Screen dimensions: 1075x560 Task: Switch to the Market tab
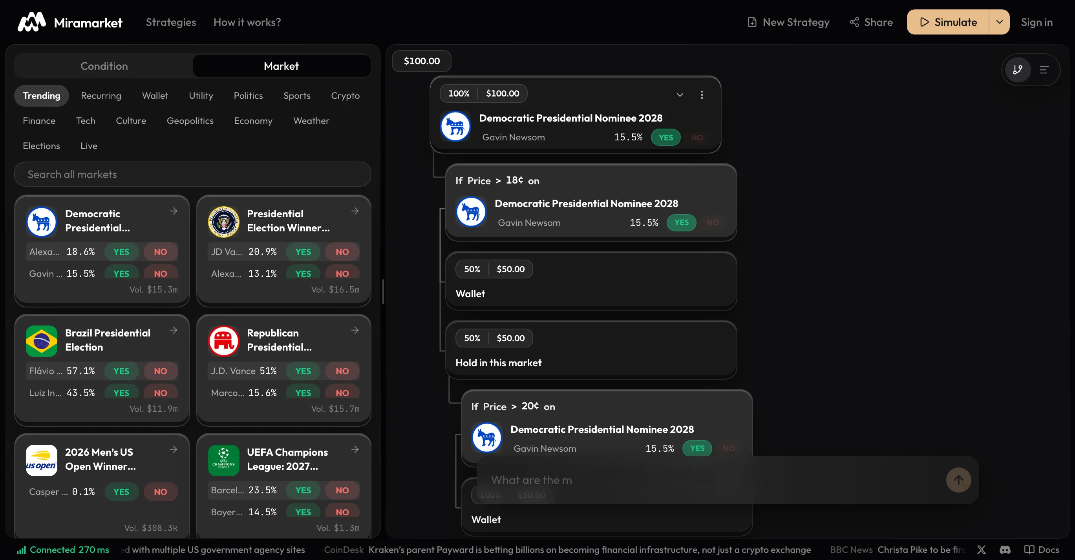(x=281, y=66)
